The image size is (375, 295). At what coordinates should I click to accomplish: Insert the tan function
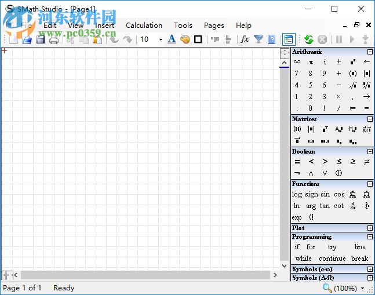pos(325,206)
